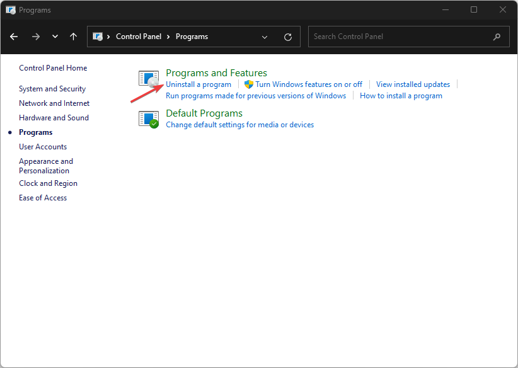518x368 pixels.
Task: Click Run programs made for previous versions
Action: click(256, 96)
